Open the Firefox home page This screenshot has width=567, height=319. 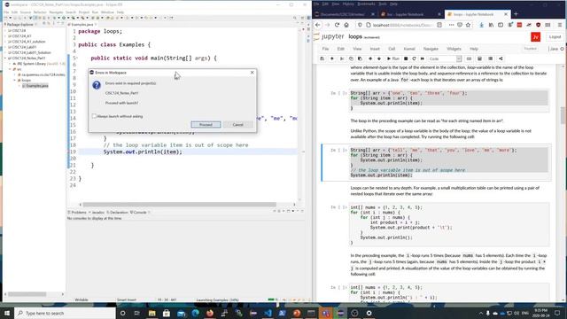point(346,25)
